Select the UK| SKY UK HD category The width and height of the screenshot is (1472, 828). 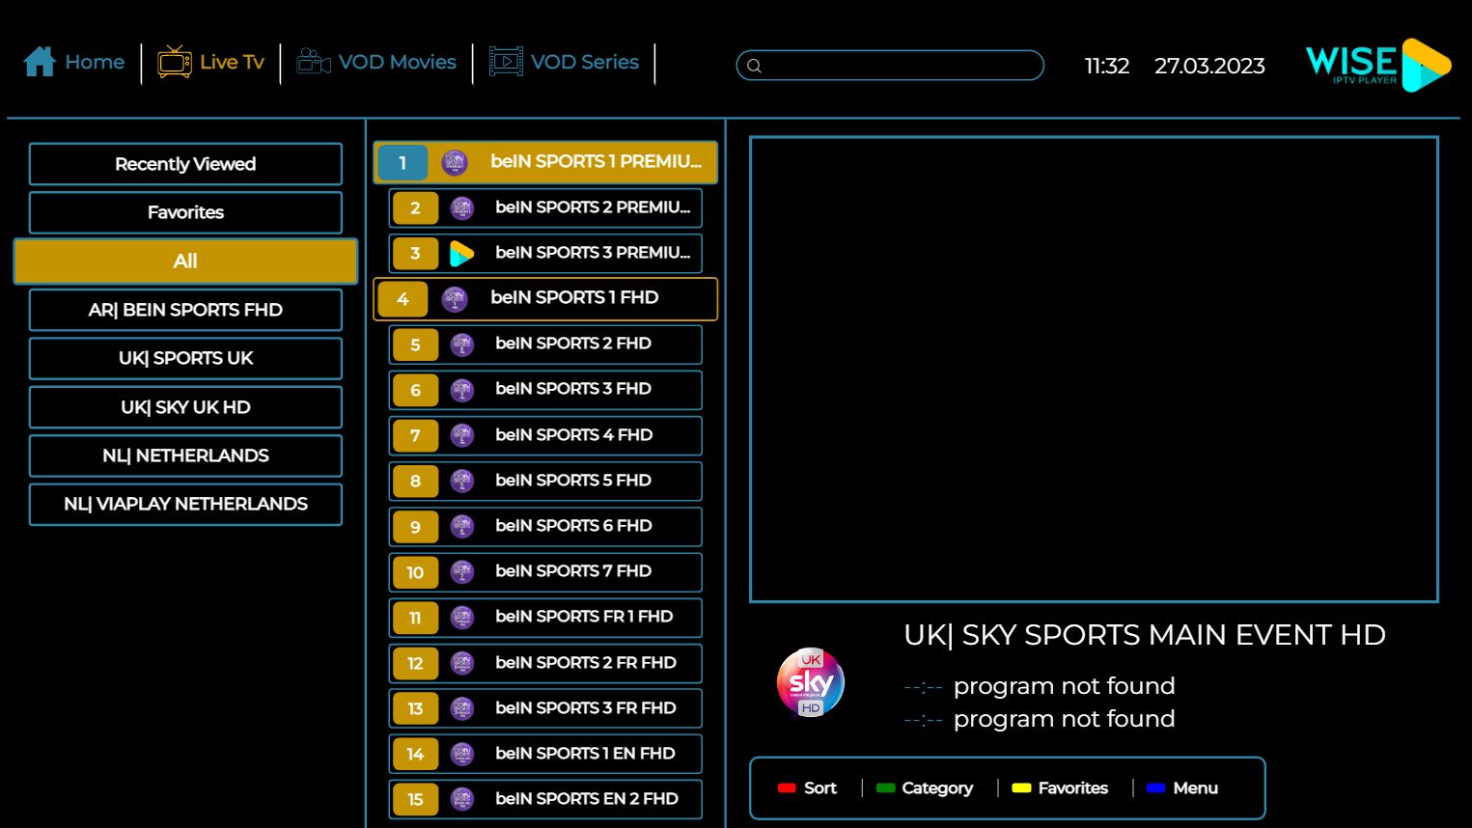coord(185,407)
